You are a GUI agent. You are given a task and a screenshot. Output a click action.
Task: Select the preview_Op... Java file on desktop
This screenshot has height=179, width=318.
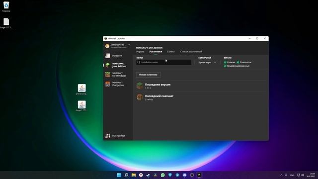81,89
